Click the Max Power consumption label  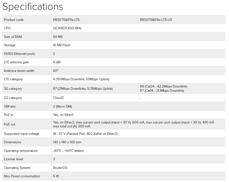coord(22,176)
